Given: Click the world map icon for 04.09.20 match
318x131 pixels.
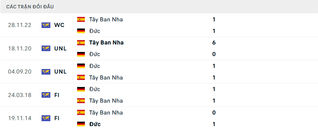Looking at the screenshot, I should pyautogui.click(x=46, y=72).
